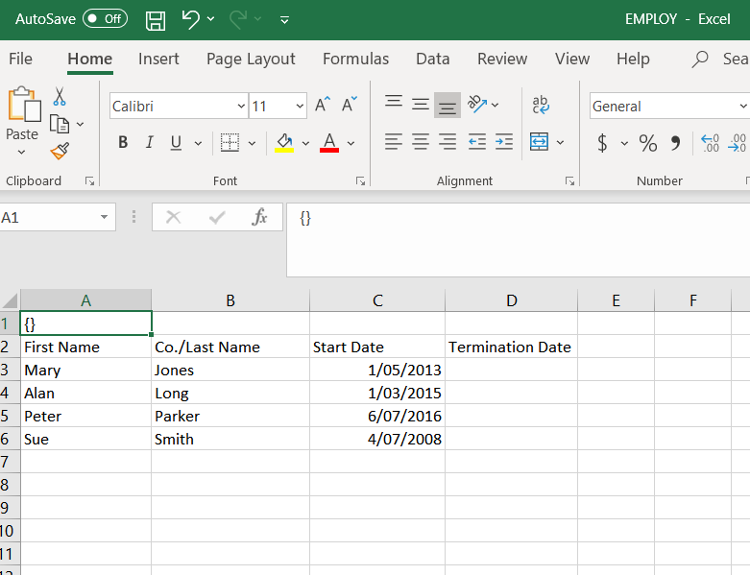Open the Name Box dropdown arrow
The width and height of the screenshot is (750, 575).
coord(104,218)
